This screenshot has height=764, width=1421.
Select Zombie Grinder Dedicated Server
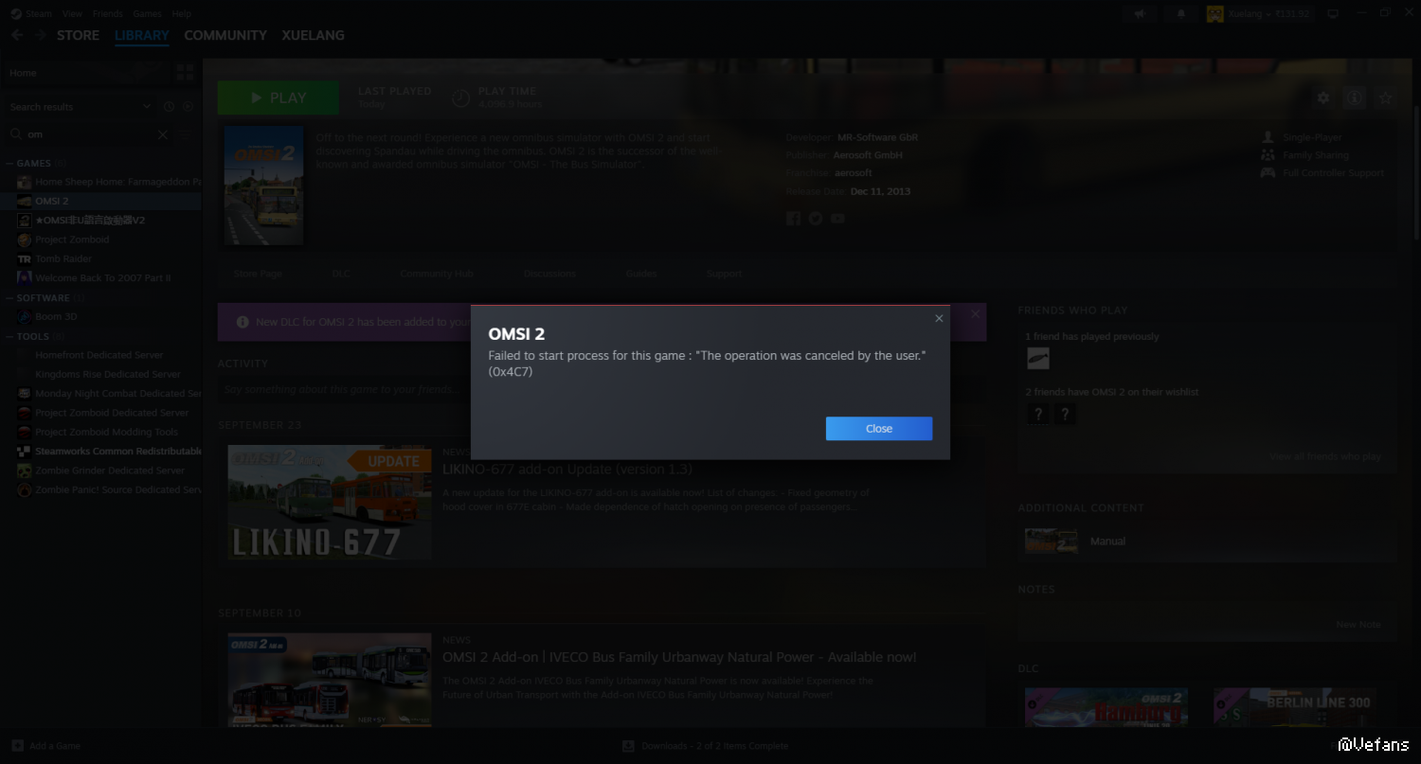[x=109, y=471]
